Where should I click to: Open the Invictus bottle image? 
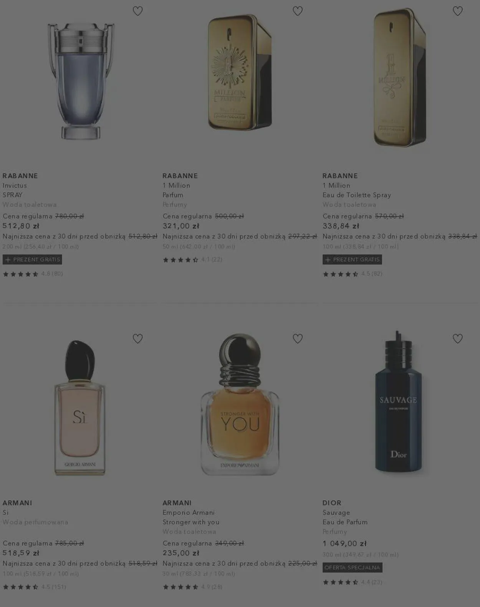coord(81,81)
